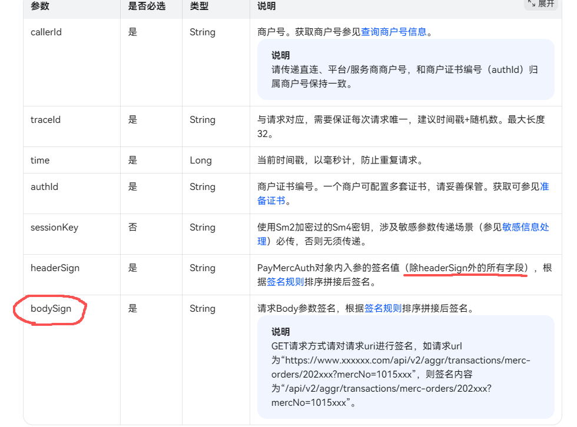This screenshot has width=577, height=427.
Task: Click the 参数 column header
Action: (40, 6)
